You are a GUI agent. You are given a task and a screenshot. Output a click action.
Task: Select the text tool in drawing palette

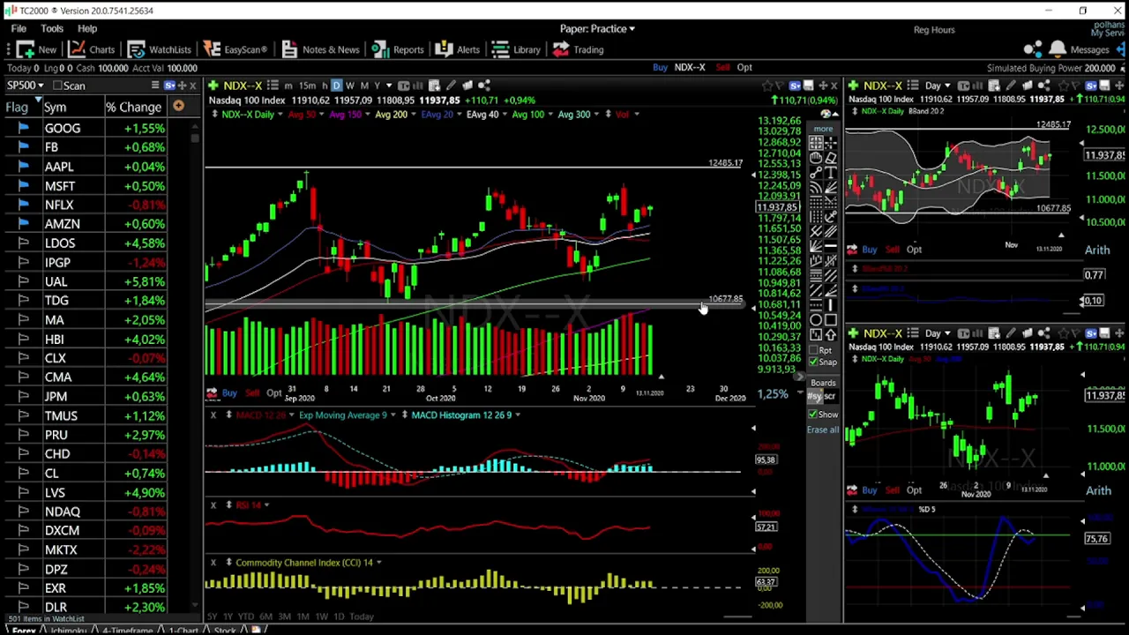(x=831, y=171)
